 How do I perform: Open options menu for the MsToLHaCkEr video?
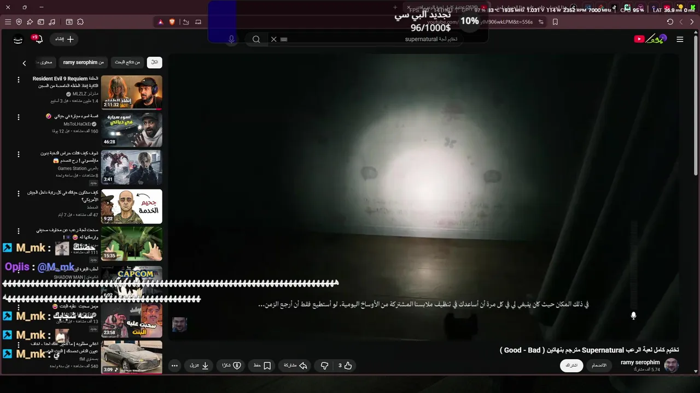pyautogui.click(x=18, y=117)
